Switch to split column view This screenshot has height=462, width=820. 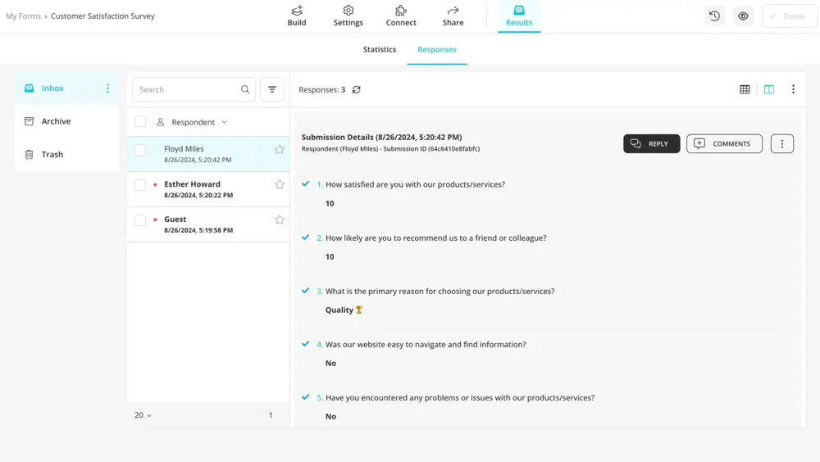coord(769,89)
